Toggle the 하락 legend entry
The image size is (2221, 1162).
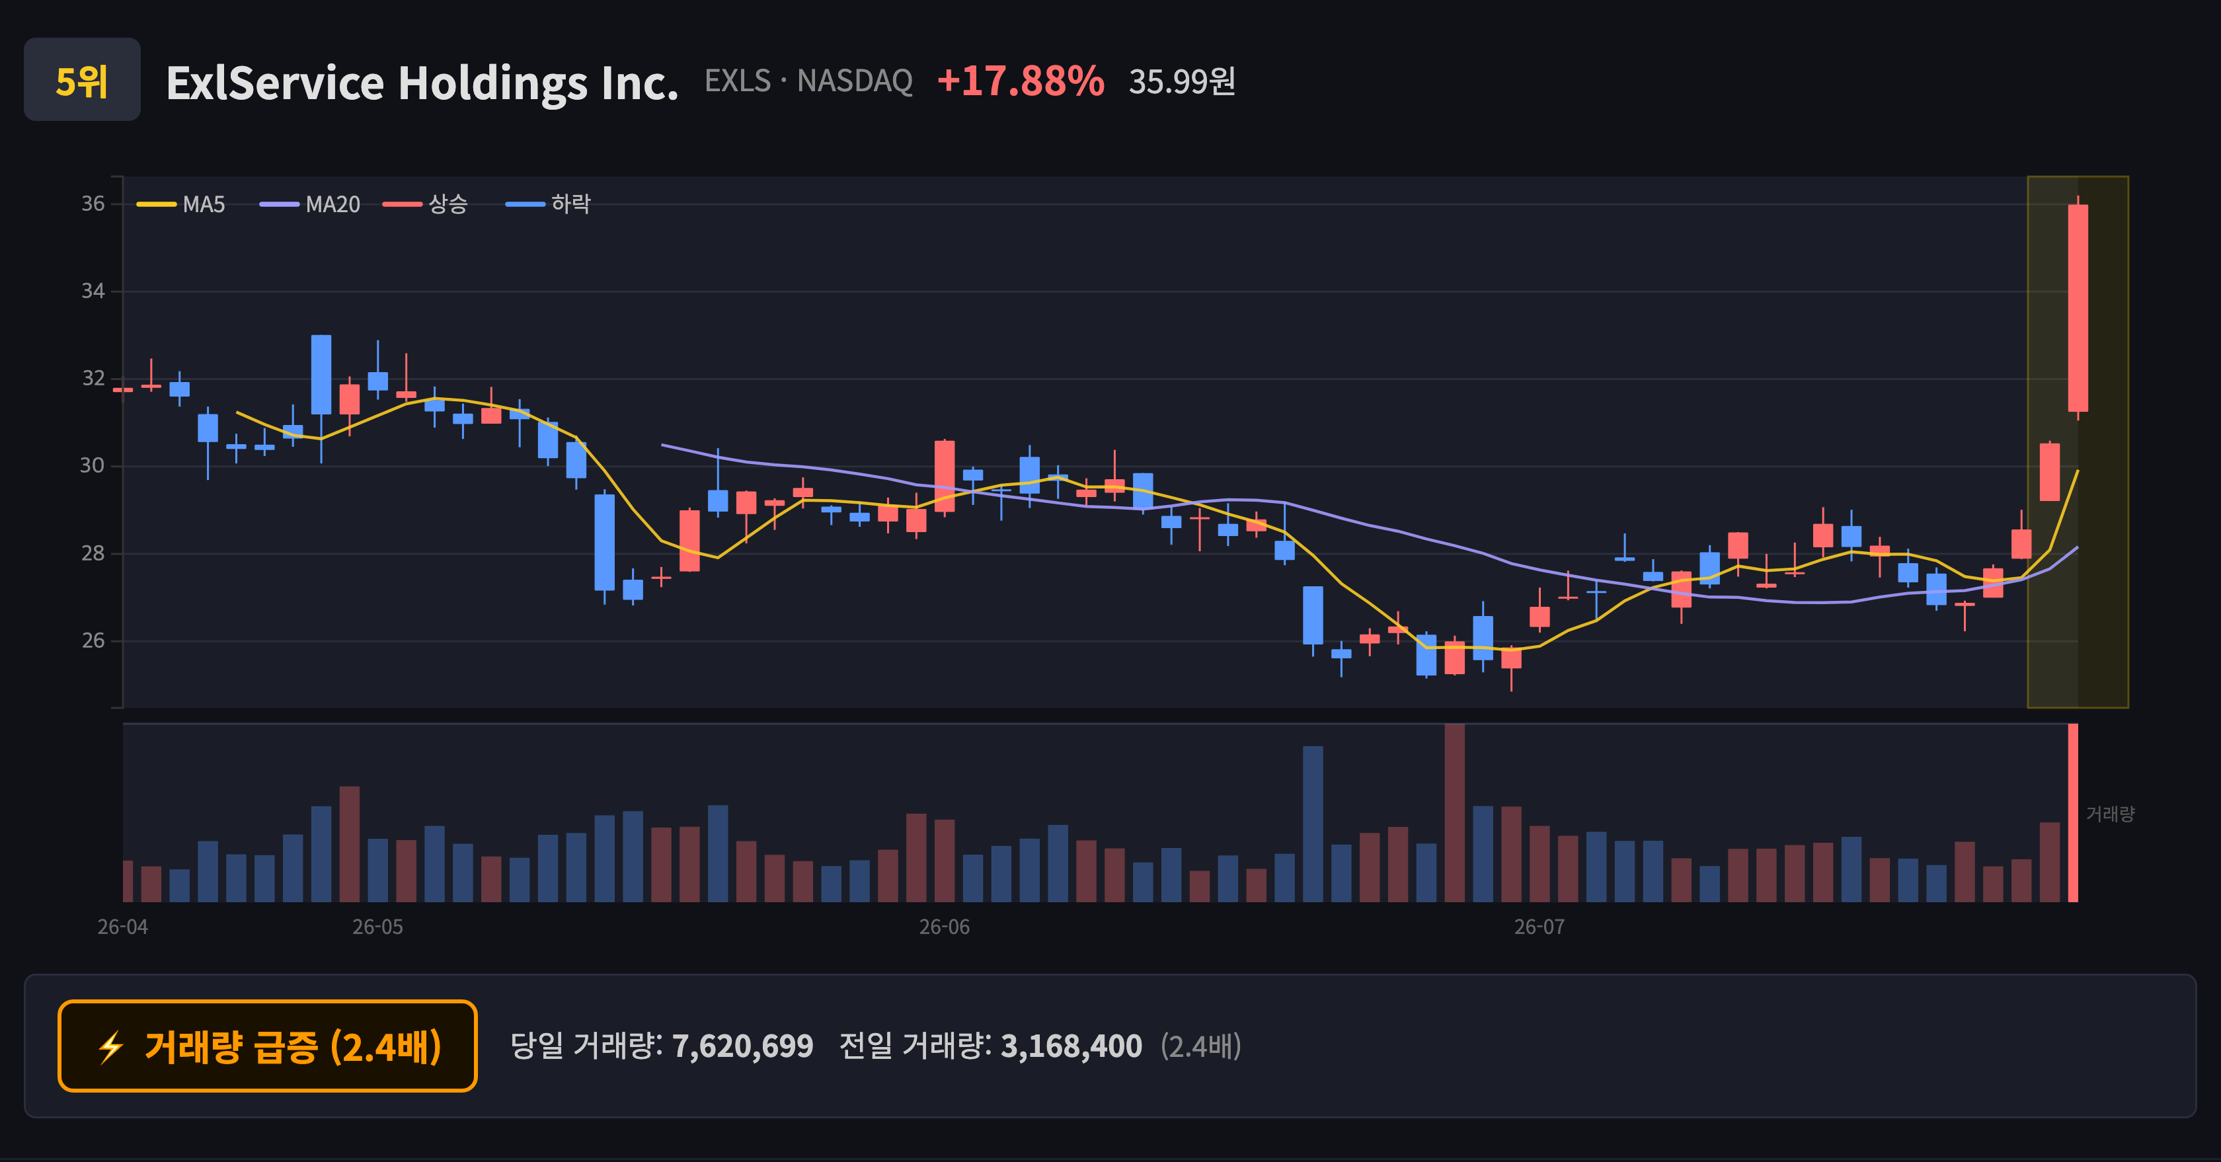click(549, 204)
